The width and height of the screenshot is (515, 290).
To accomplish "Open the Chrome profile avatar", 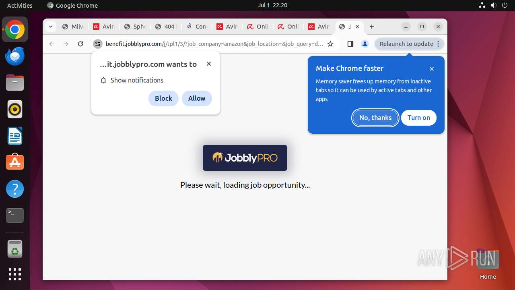I will [x=365, y=44].
